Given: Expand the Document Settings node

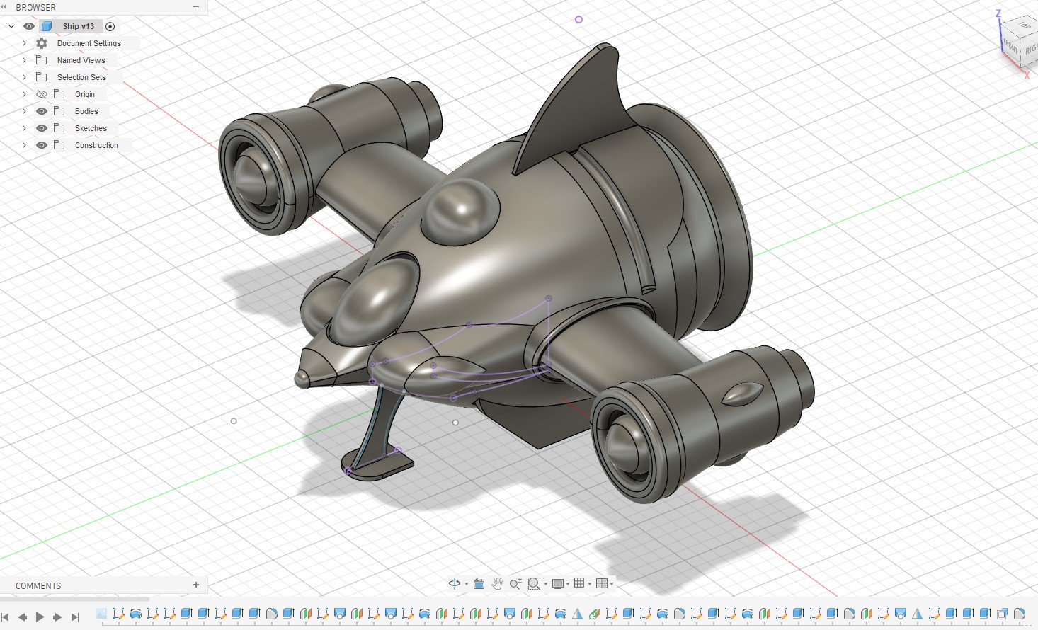Looking at the screenshot, I should (x=24, y=43).
